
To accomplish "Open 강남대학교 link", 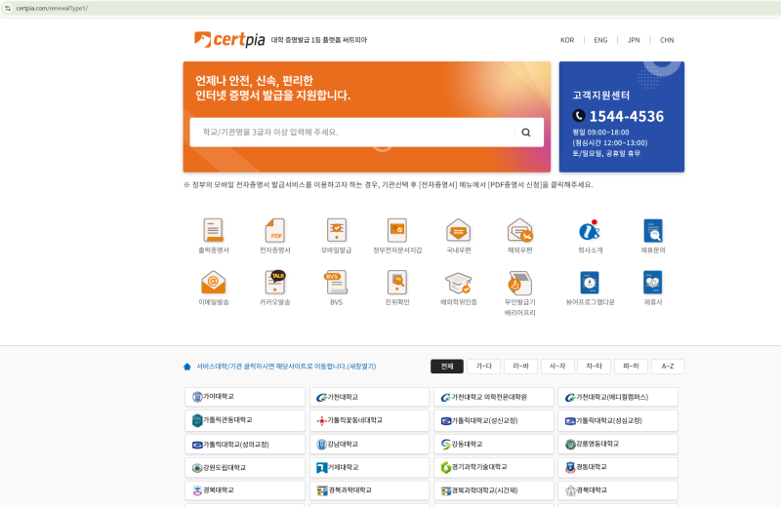I will tap(369, 445).
